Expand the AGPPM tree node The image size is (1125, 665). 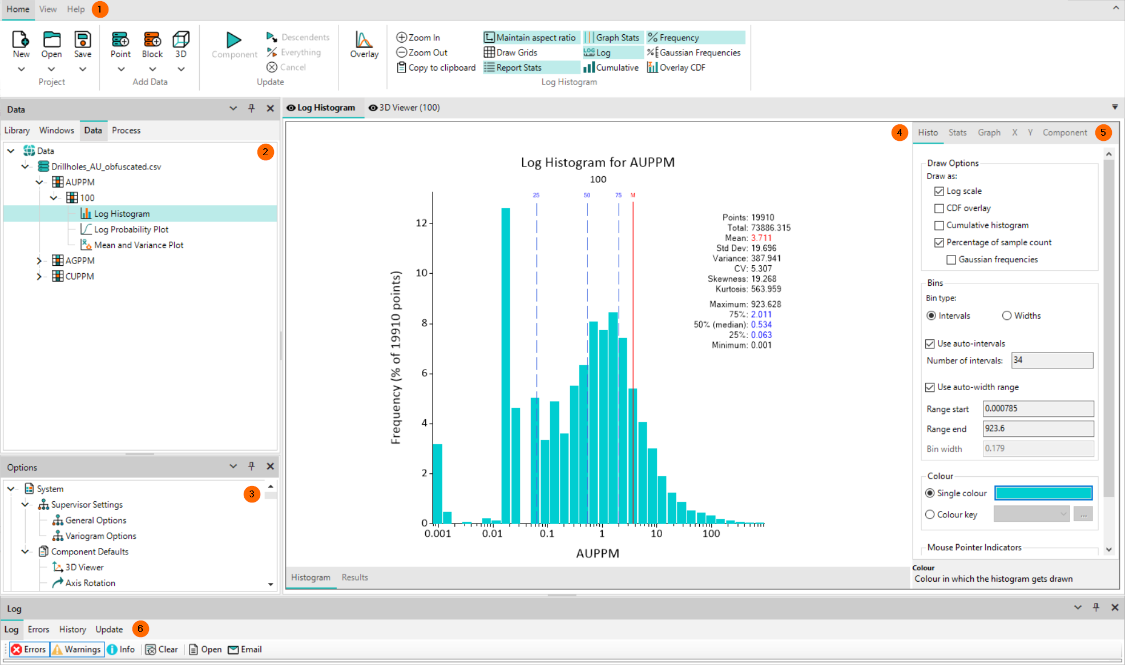coord(39,261)
